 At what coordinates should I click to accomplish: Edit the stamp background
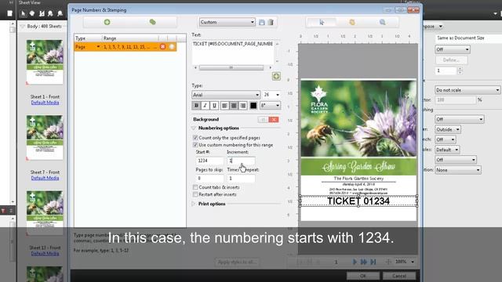[x=263, y=120]
